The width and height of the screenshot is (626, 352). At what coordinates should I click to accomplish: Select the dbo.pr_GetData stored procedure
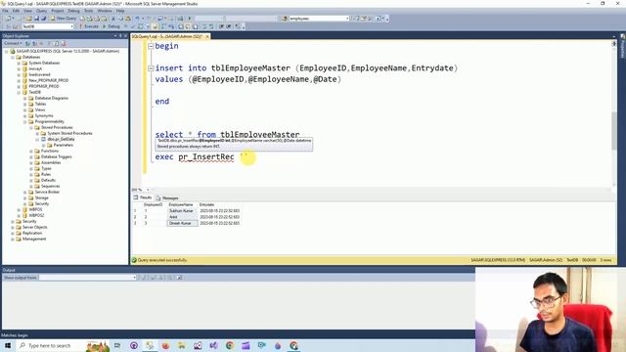tap(61, 139)
